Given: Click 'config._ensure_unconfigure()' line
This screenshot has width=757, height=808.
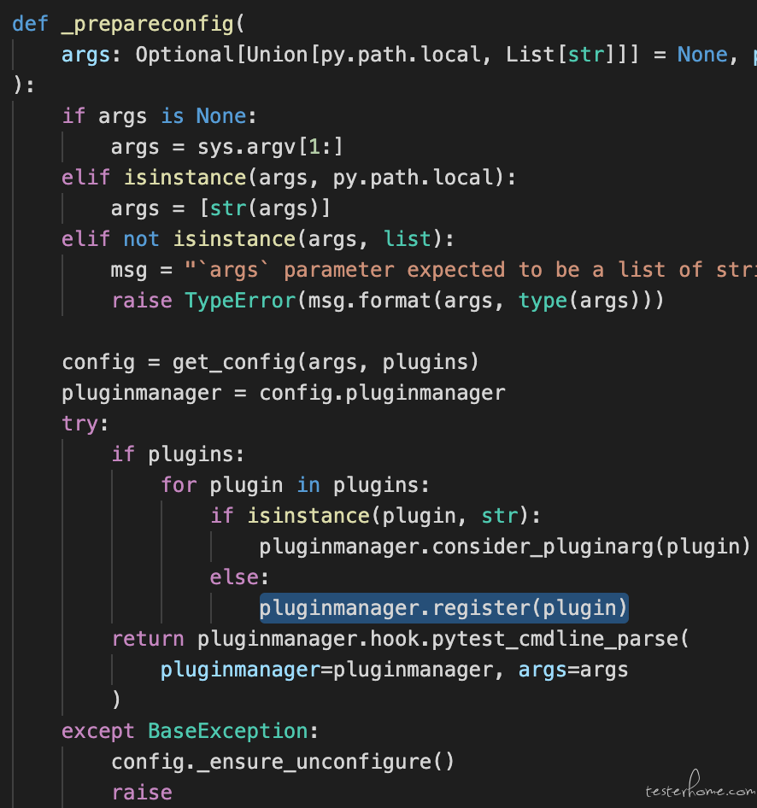Looking at the screenshot, I should (283, 762).
